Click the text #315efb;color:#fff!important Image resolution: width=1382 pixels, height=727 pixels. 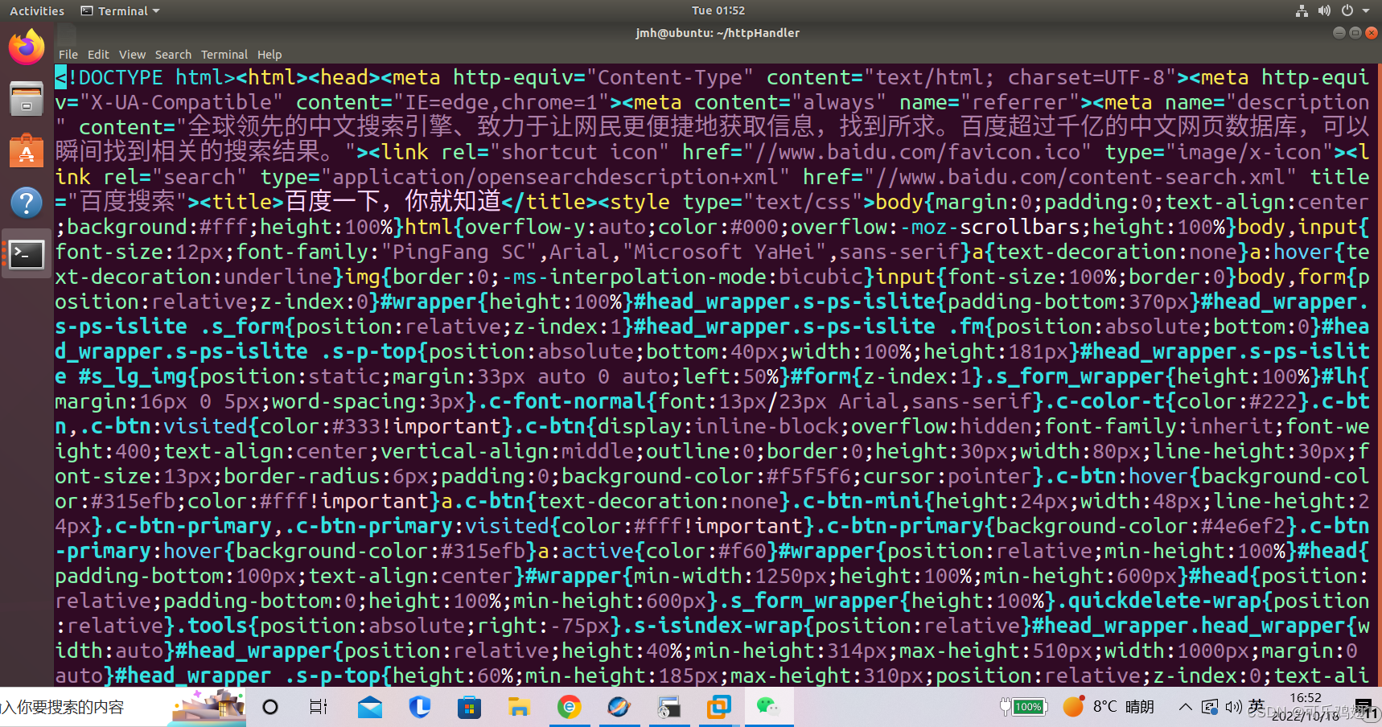tap(260, 501)
